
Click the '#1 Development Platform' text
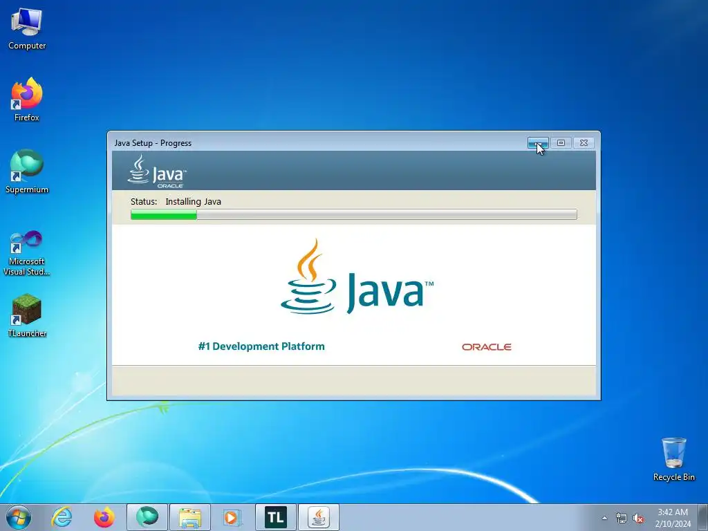point(261,346)
